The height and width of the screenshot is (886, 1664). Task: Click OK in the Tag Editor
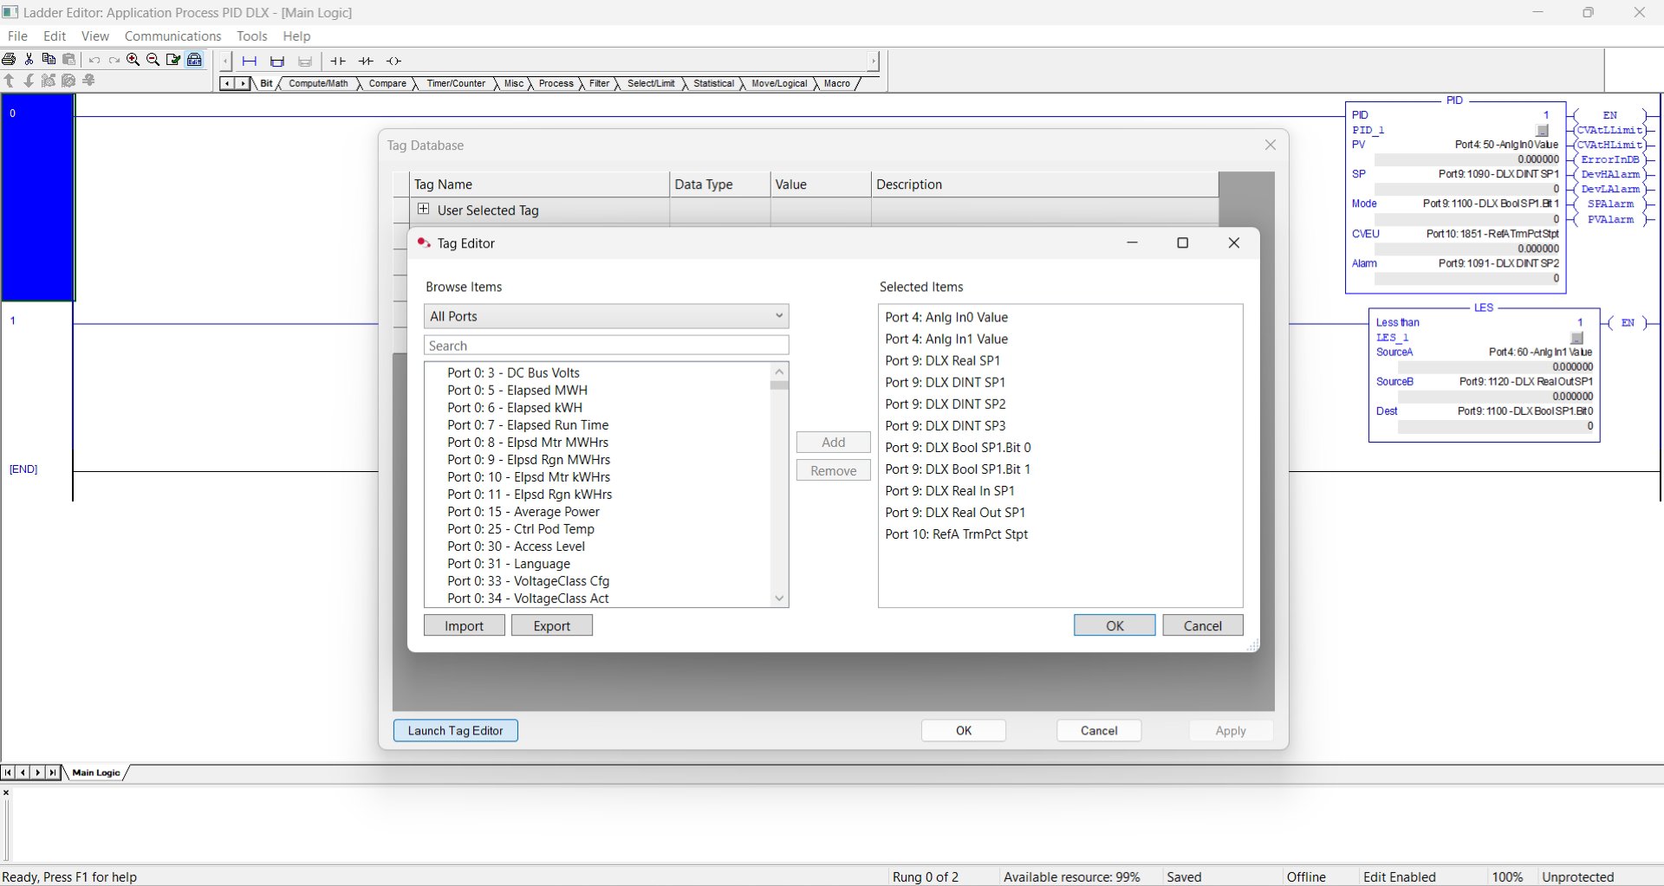pos(1115,625)
